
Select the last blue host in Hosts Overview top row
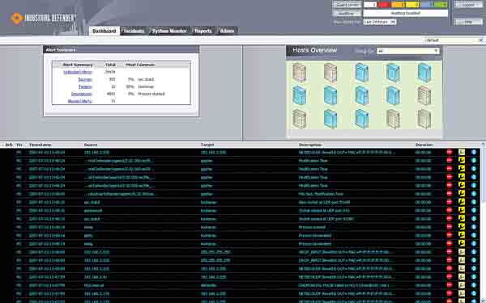[x=424, y=73]
